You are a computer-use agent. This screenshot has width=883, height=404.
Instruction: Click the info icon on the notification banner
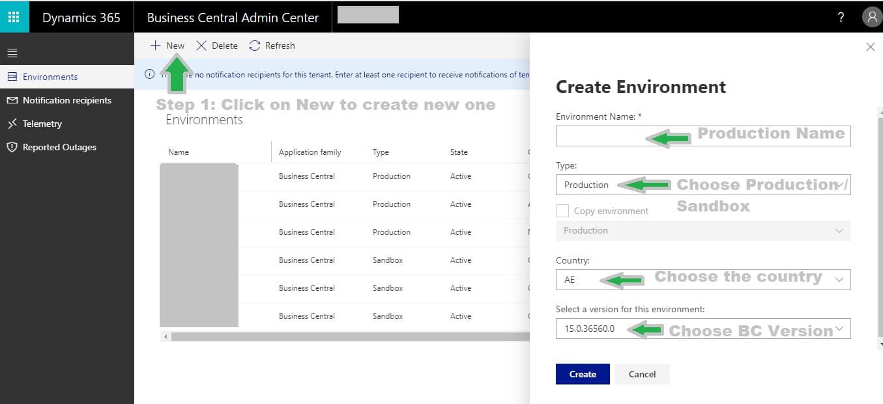pyautogui.click(x=149, y=74)
